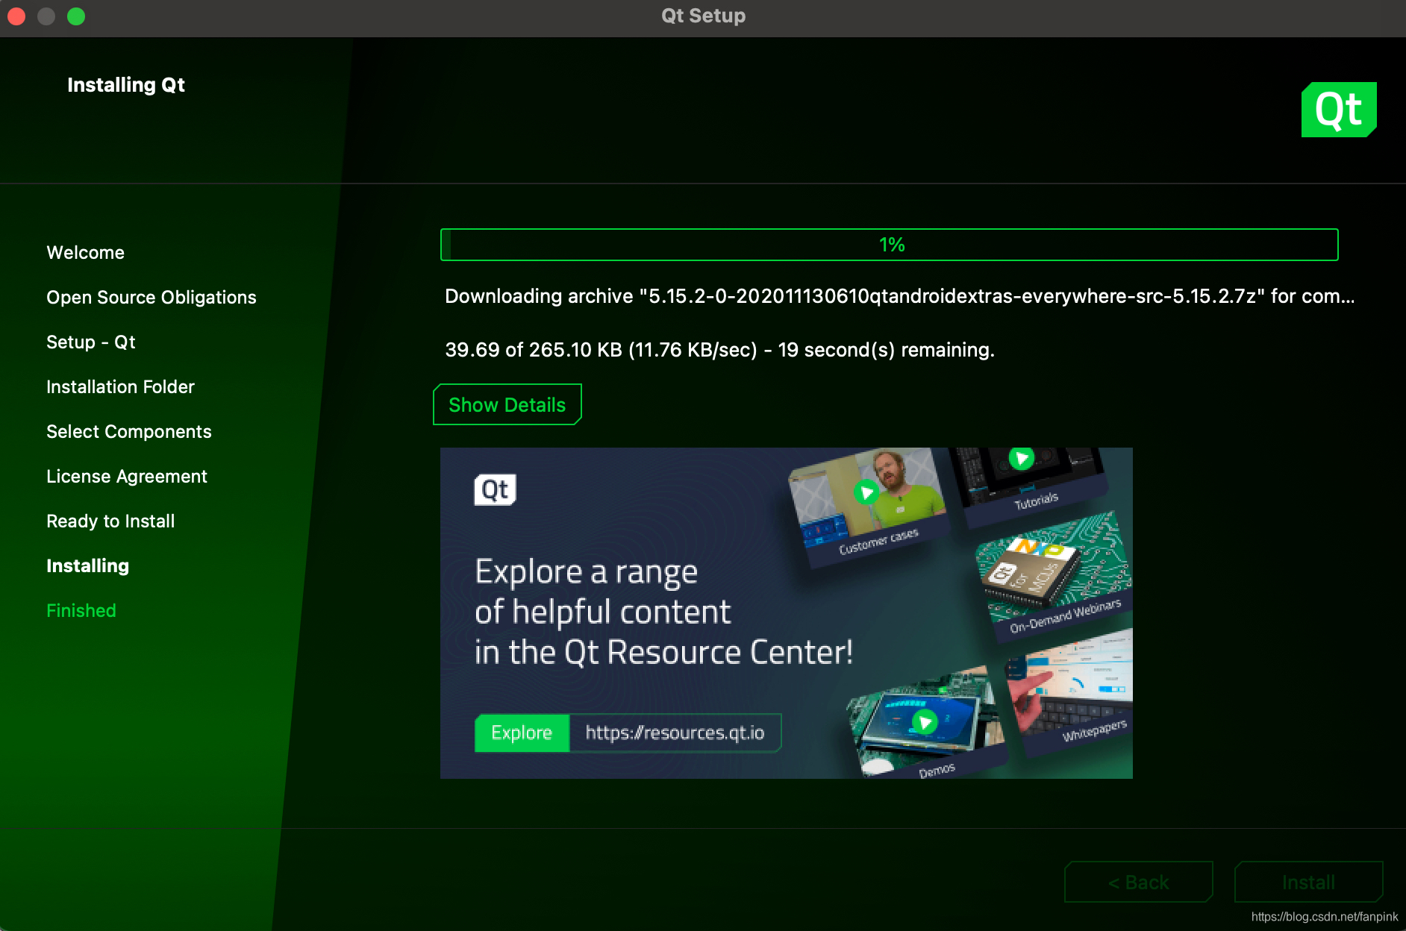This screenshot has width=1406, height=931.
Task: Click the Explore a range of helpful content headline
Action: [x=663, y=612]
